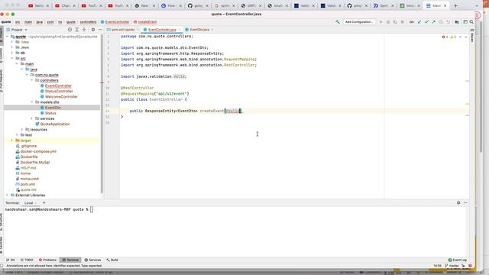Open HELP.md file

click(28, 168)
